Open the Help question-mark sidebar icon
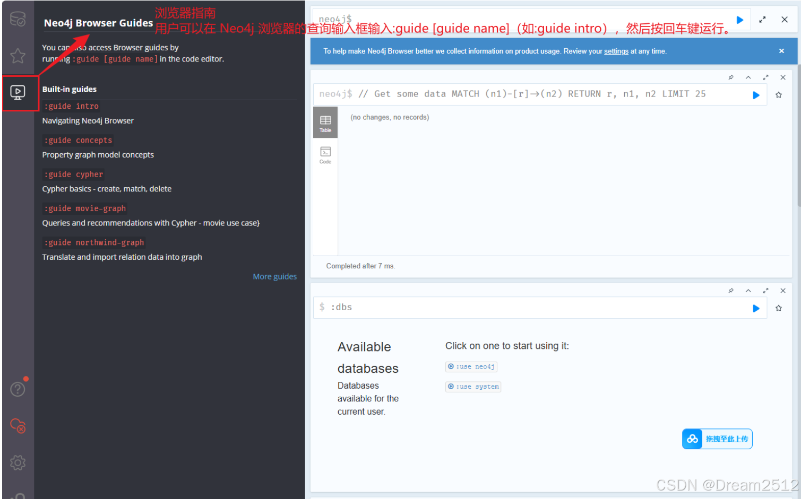This screenshot has height=499, width=801. 18,389
